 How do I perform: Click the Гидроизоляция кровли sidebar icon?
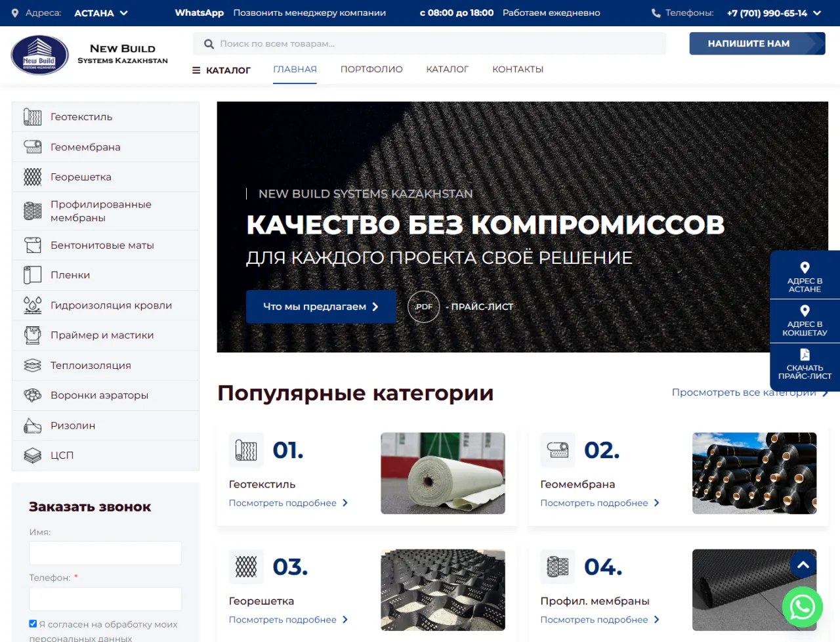click(33, 305)
